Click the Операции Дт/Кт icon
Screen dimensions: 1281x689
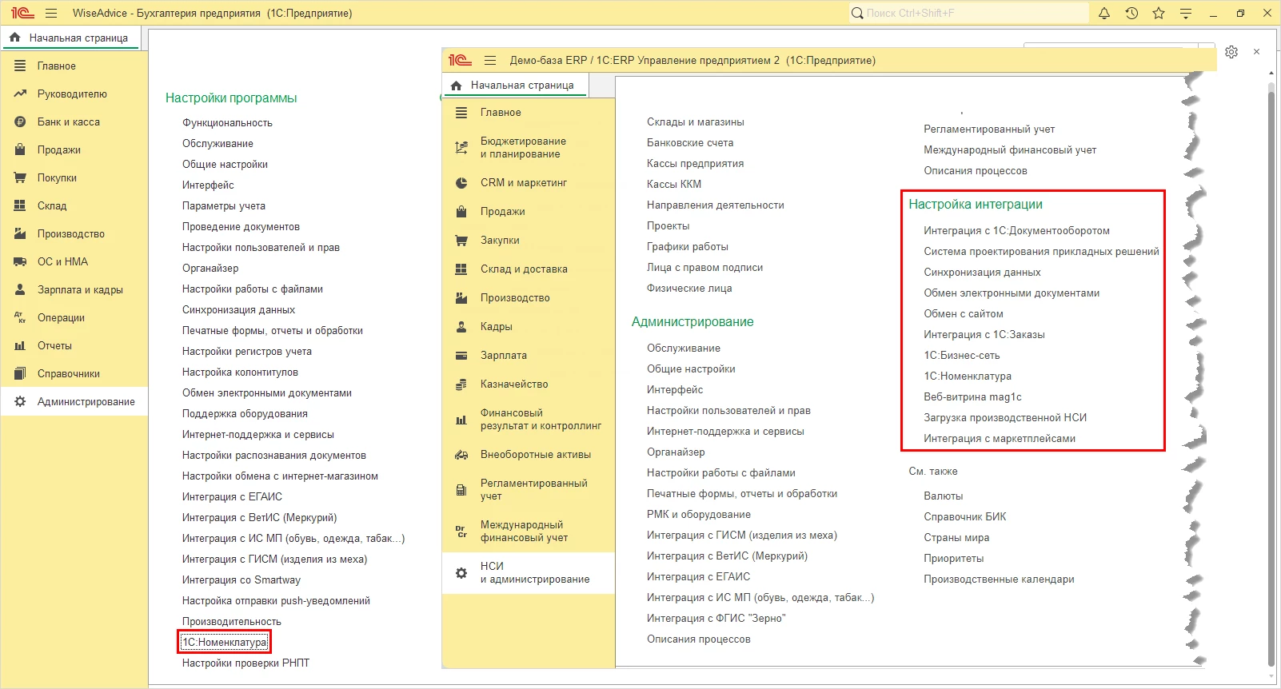tap(20, 318)
